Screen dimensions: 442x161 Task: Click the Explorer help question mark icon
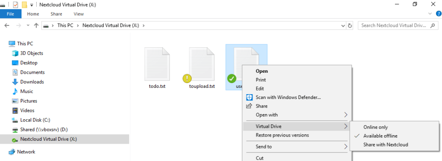439,14
